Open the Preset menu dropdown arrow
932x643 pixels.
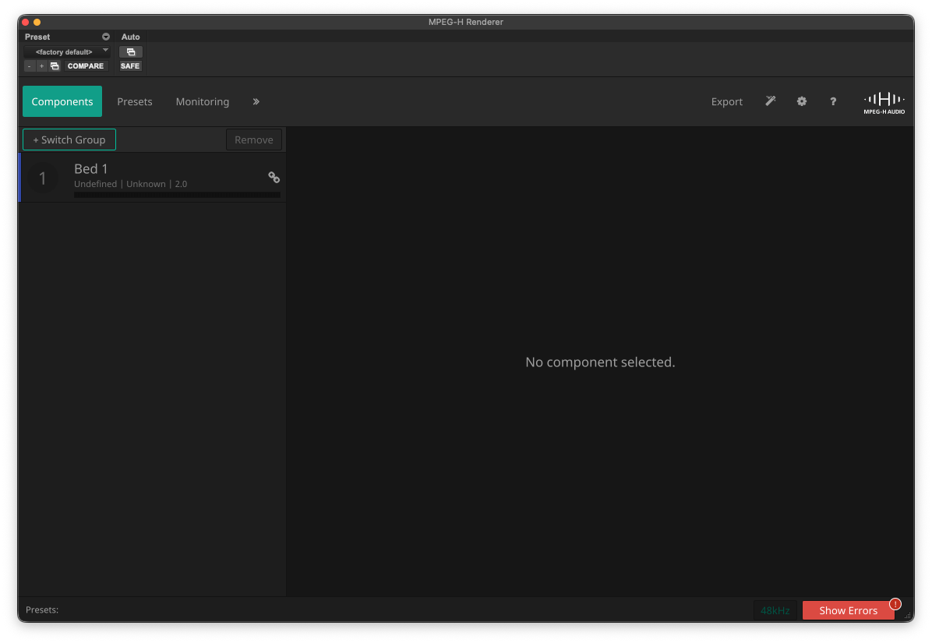(106, 37)
